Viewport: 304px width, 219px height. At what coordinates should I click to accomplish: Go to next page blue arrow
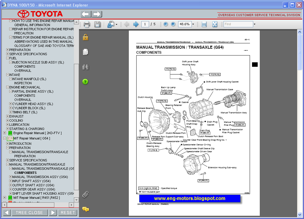click(x=136, y=24)
